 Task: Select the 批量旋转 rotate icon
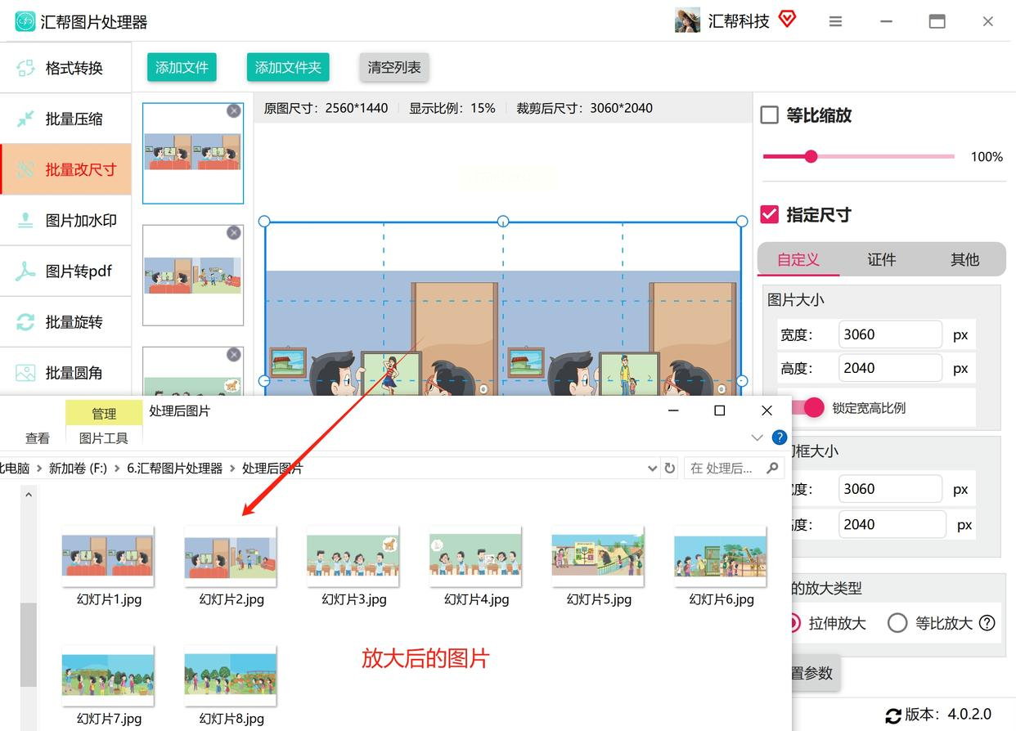coord(25,321)
